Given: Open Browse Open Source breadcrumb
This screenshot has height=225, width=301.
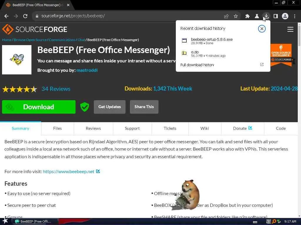Looking at the screenshot, I should [x=30, y=40].
